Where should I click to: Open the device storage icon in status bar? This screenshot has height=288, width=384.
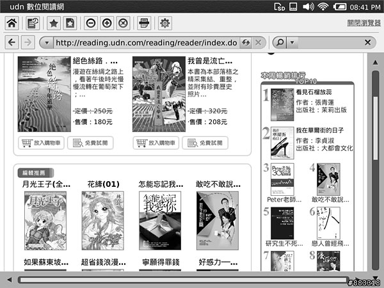pyautogui.click(x=293, y=6)
